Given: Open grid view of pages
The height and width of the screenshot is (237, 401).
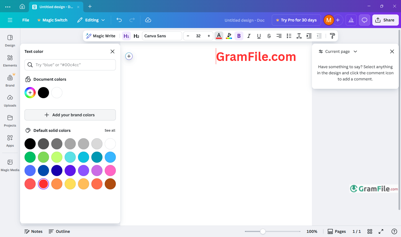Looking at the screenshot, I should [x=370, y=231].
